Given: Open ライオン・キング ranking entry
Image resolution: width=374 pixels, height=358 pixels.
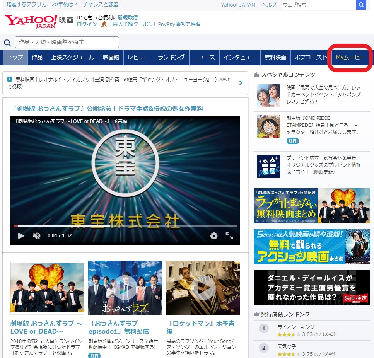Looking at the screenshot, I should coord(296,327).
